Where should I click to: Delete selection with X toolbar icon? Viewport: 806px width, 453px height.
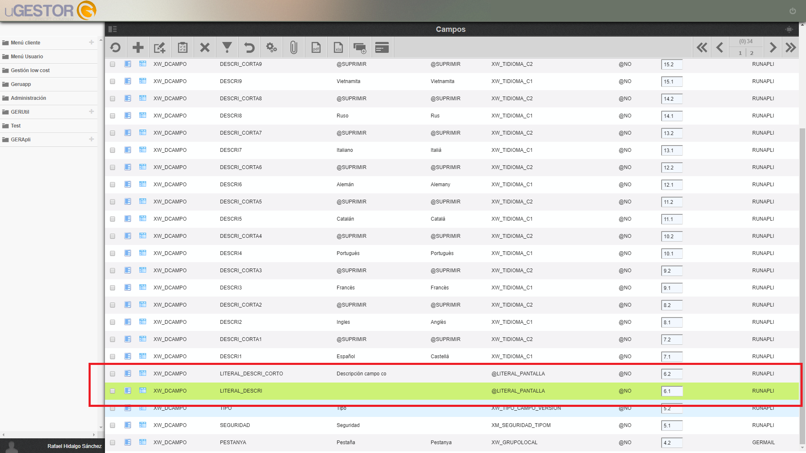tap(205, 48)
